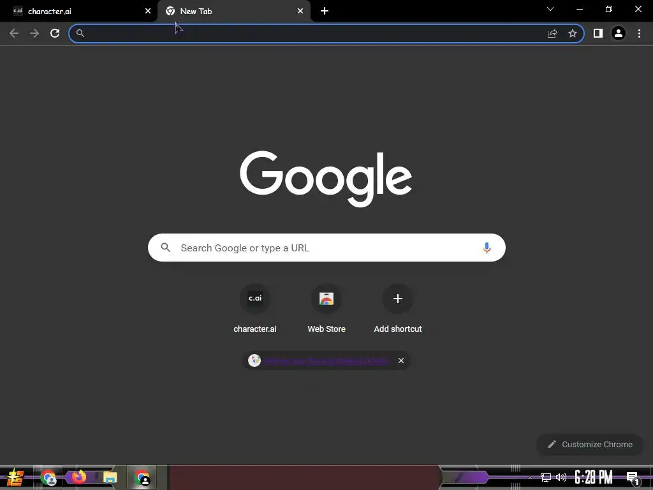Minimize the Chrome window

579,9
